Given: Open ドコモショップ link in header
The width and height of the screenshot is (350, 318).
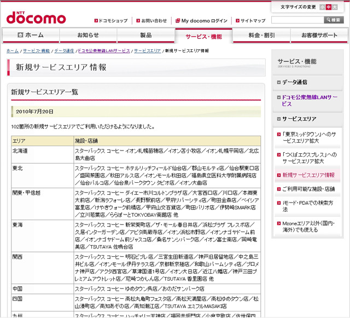Looking at the screenshot, I should 113,21.
